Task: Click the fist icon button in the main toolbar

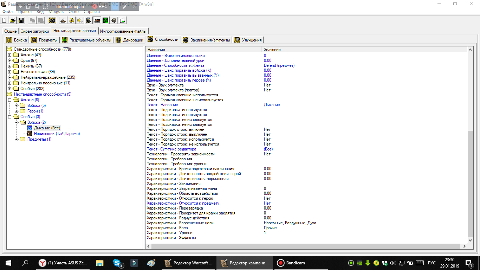Action: pos(52,20)
